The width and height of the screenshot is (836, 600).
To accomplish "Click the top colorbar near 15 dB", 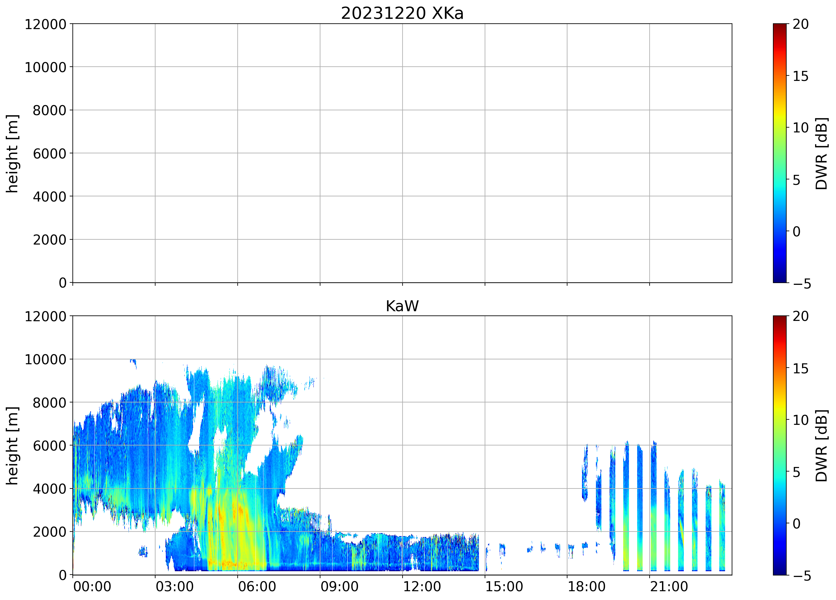I will tap(779, 76).
